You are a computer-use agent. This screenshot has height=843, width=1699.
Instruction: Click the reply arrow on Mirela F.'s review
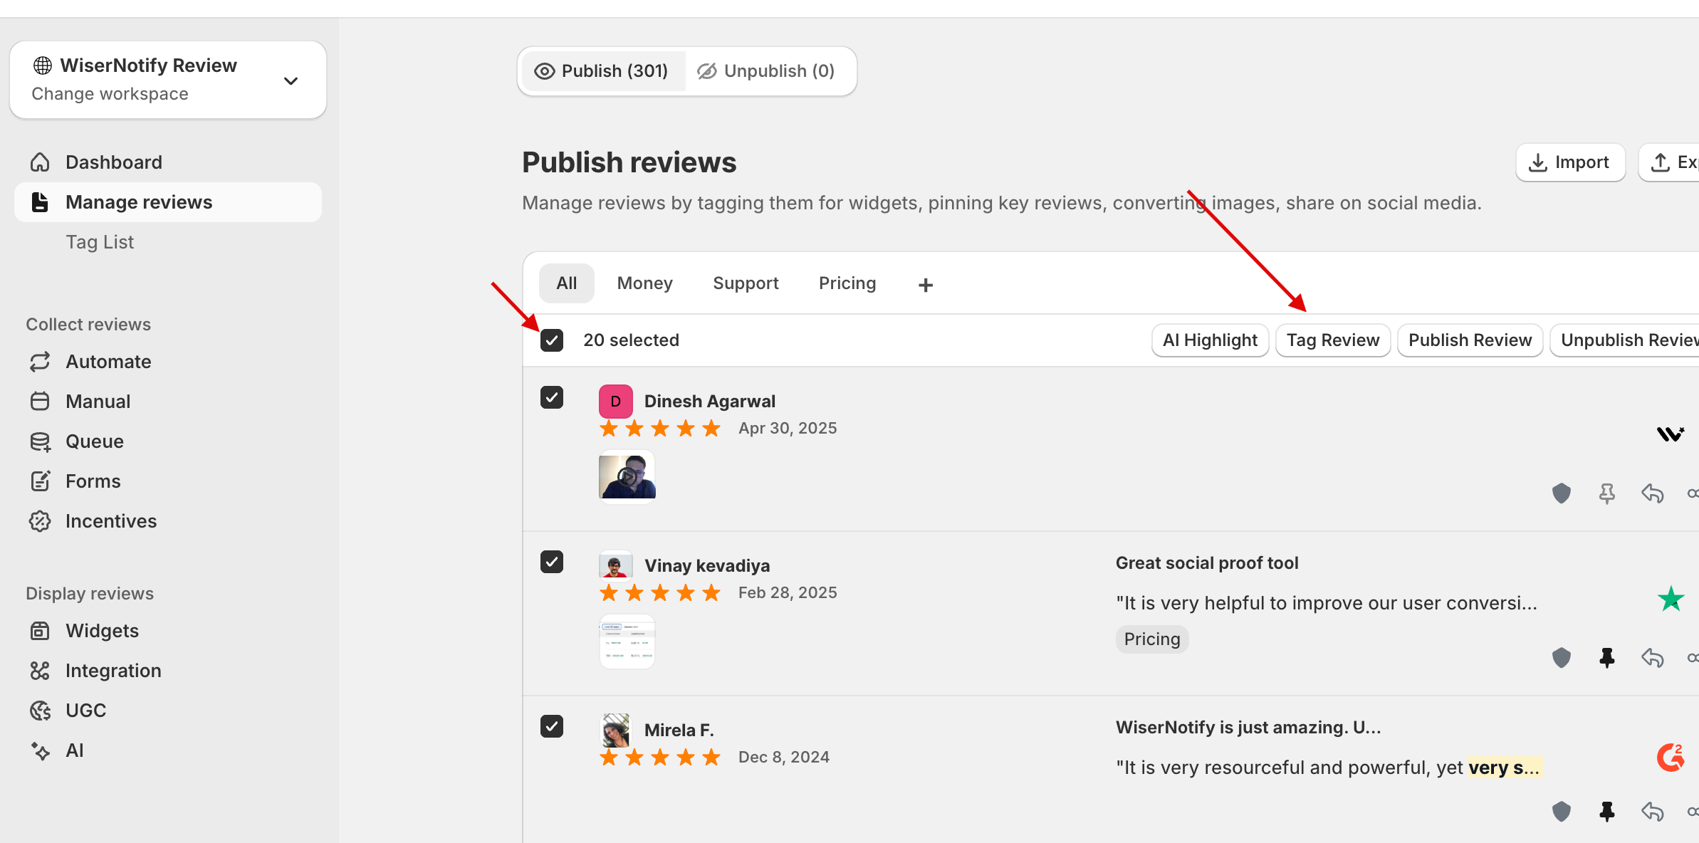click(1652, 811)
